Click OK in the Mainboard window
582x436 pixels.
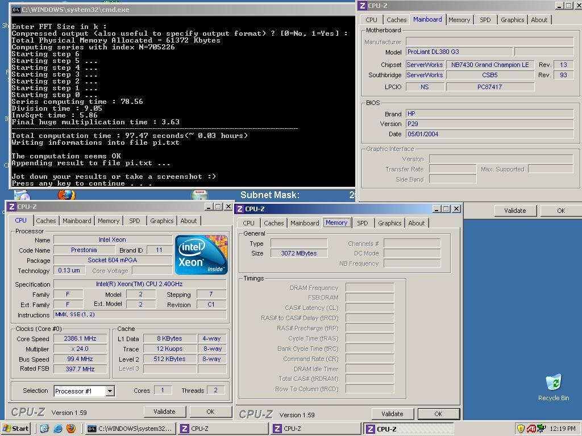[561, 211]
